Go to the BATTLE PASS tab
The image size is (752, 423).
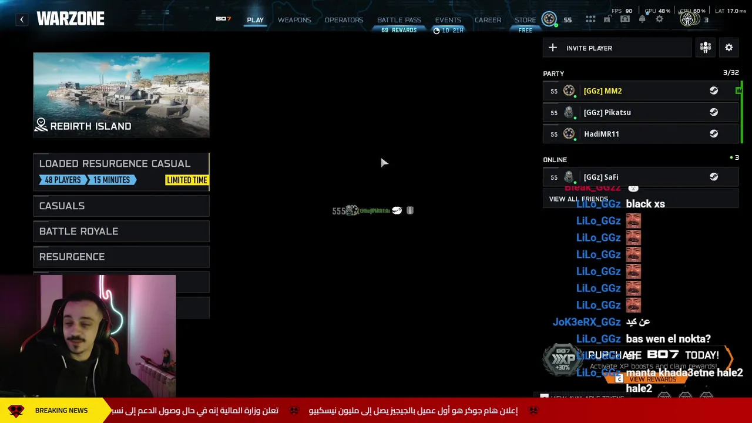[x=399, y=20]
